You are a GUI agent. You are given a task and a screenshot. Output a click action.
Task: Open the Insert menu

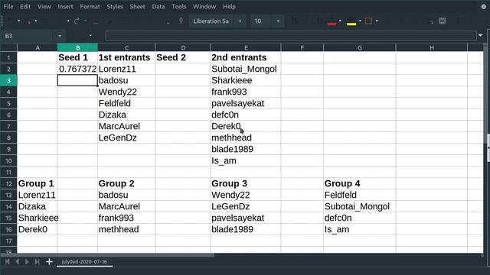(65, 7)
